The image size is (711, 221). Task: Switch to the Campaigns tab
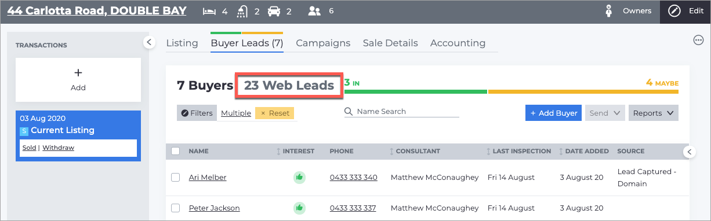(x=323, y=43)
